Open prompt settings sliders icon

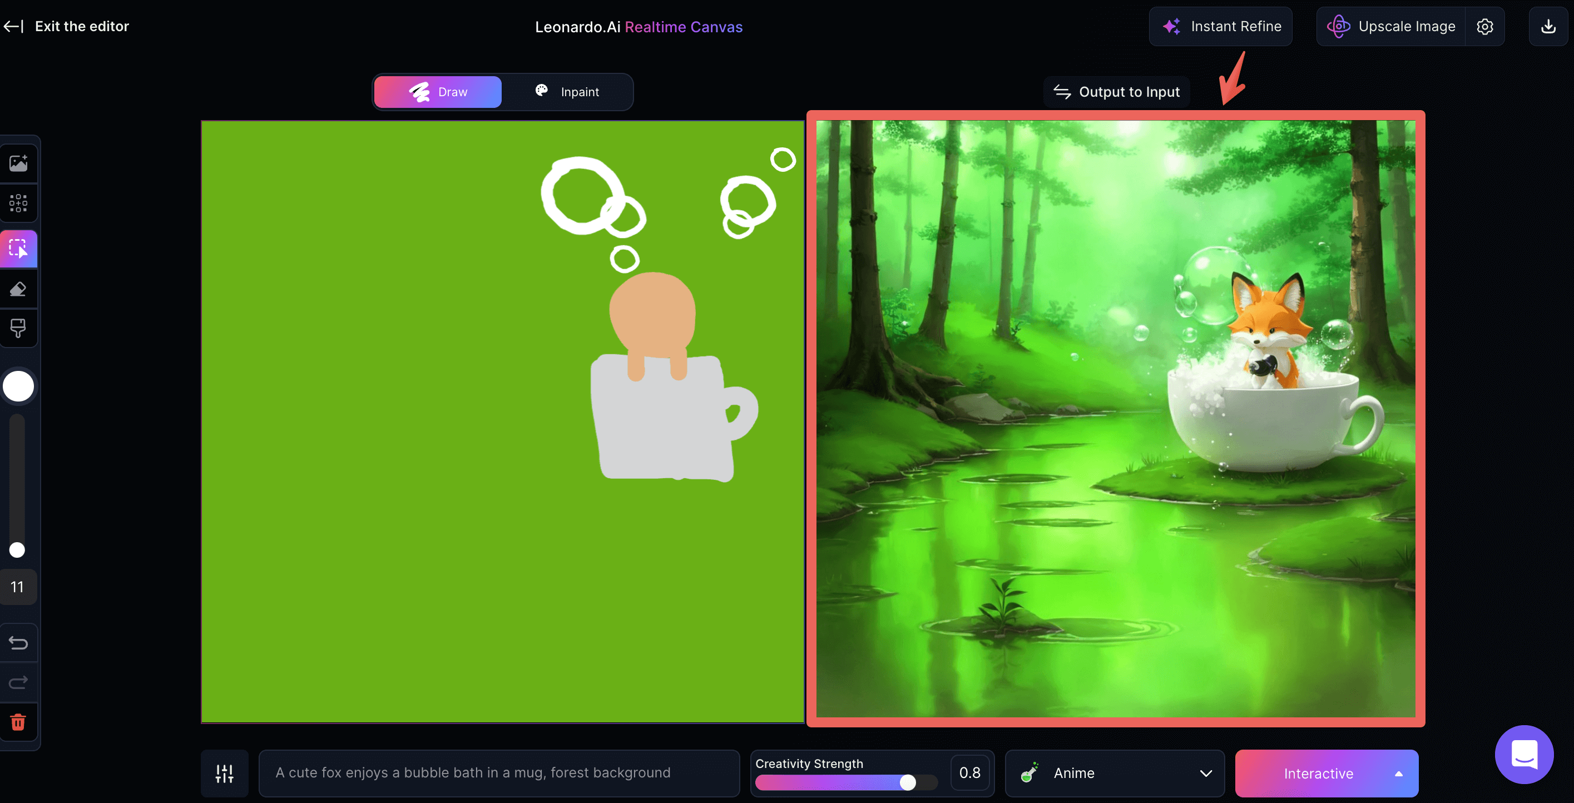[x=224, y=773]
